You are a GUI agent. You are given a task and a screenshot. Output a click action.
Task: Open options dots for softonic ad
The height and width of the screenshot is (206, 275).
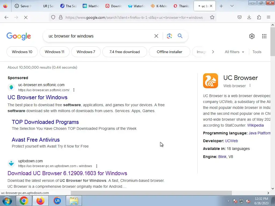click(74, 90)
